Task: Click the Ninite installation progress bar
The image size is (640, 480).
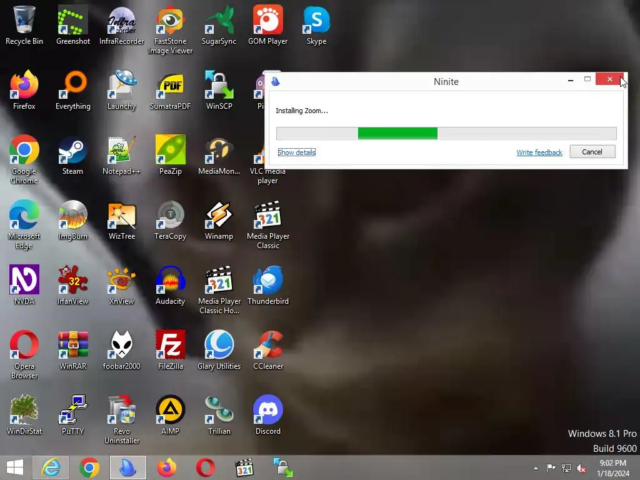Action: pos(446,134)
